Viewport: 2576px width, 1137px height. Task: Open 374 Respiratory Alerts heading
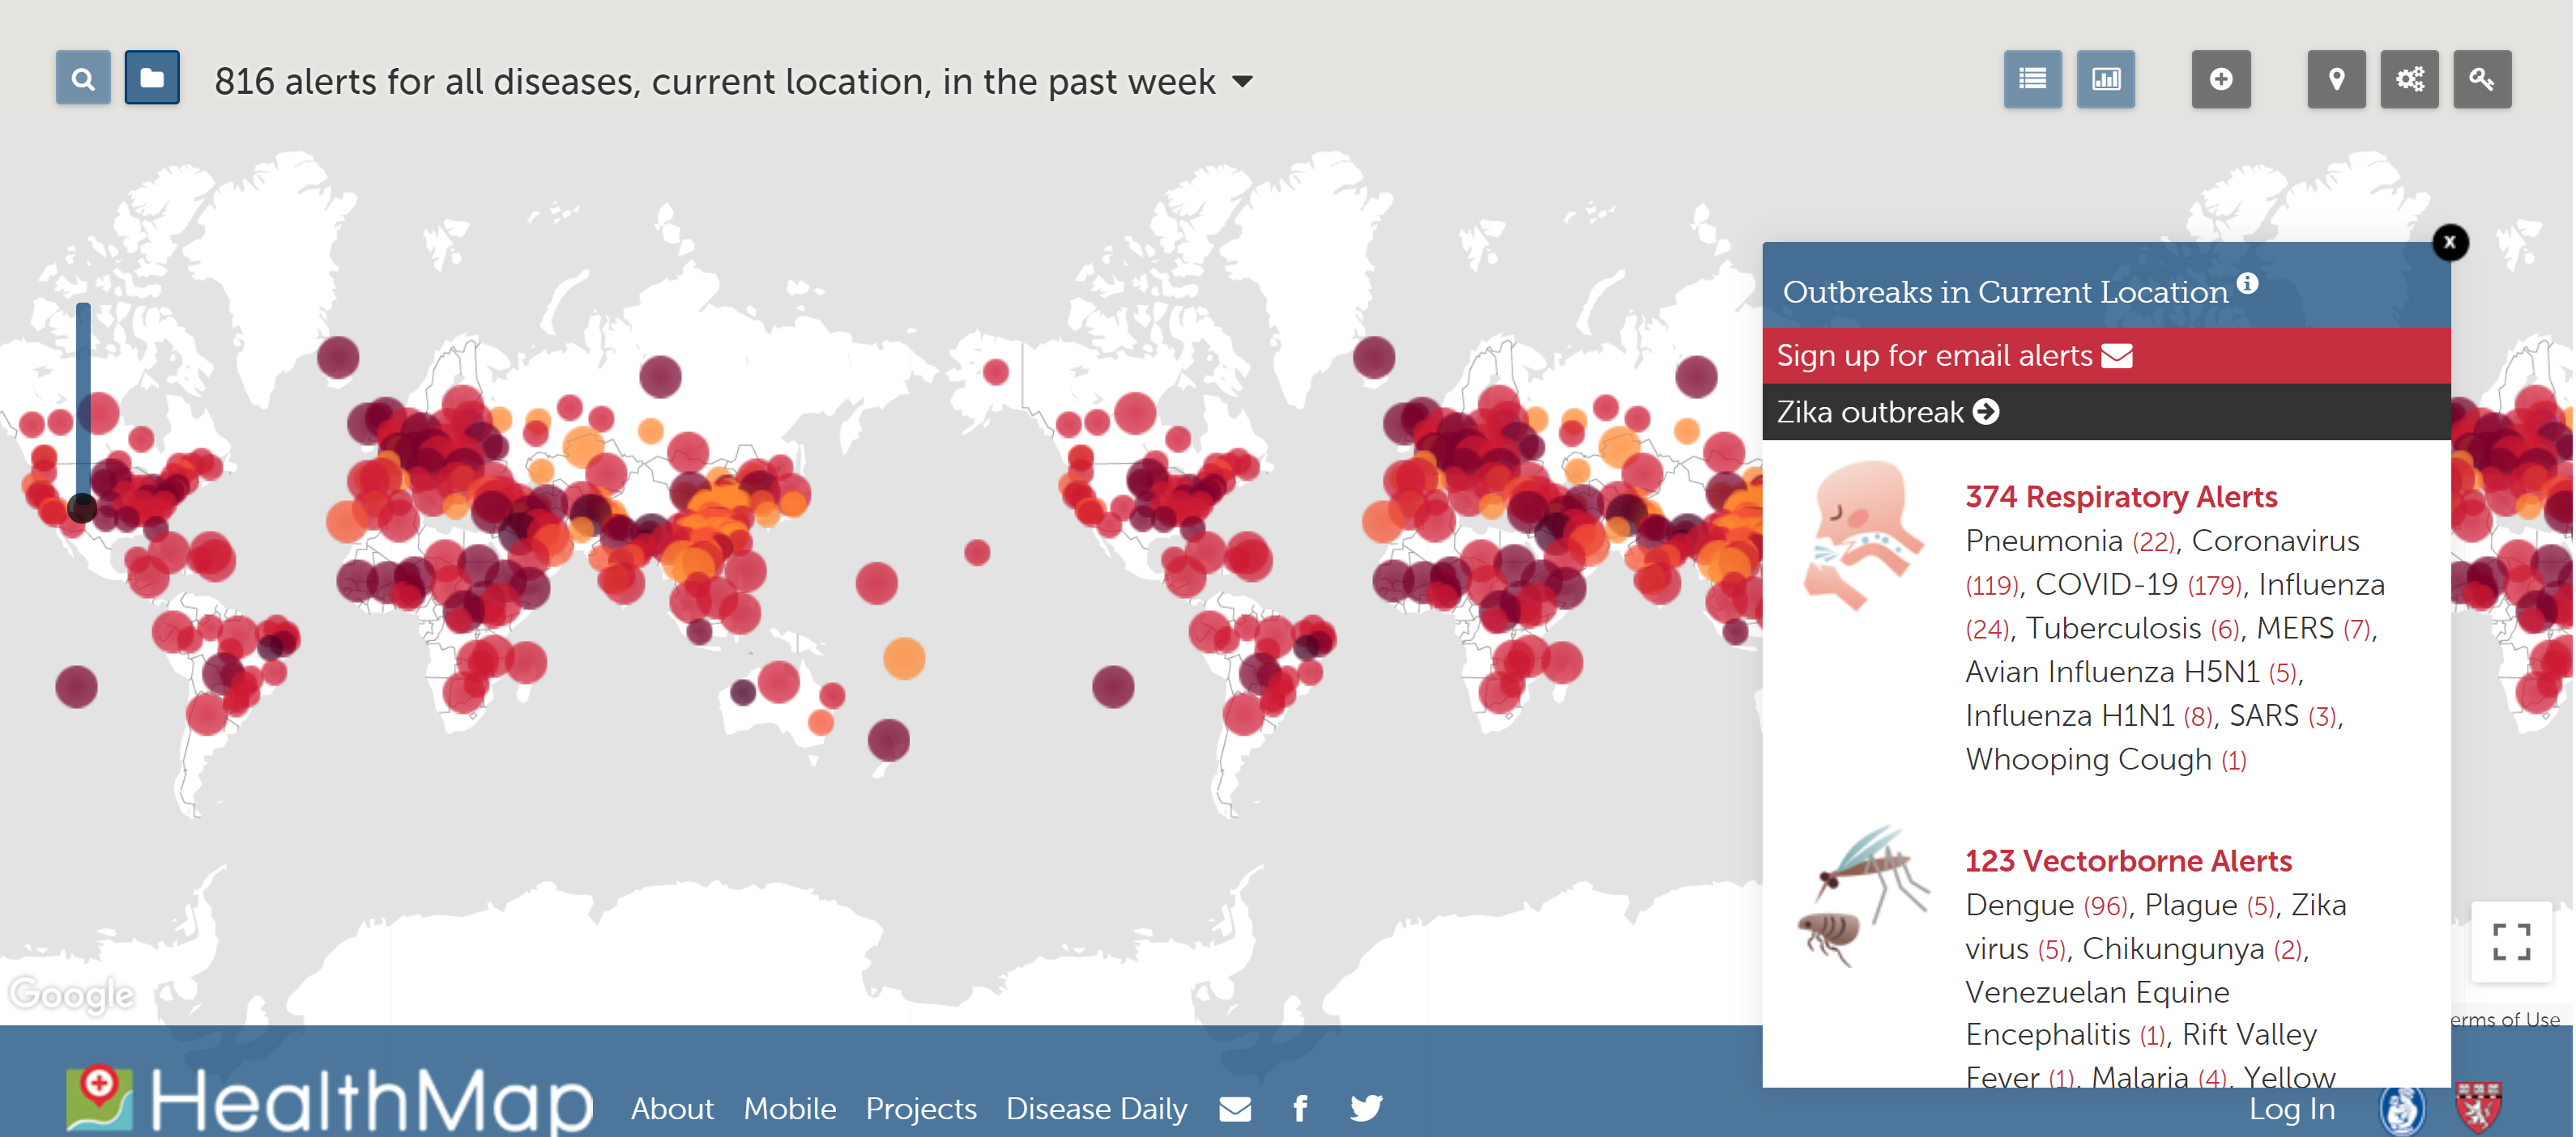(x=2120, y=497)
